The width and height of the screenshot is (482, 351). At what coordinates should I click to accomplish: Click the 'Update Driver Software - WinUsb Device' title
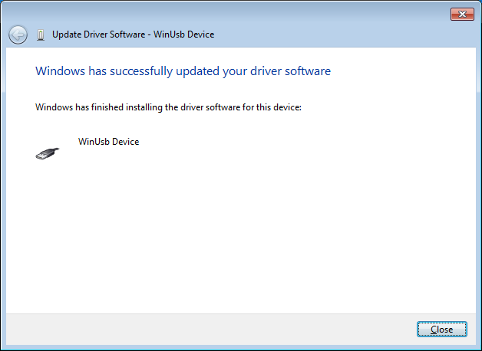pos(133,34)
